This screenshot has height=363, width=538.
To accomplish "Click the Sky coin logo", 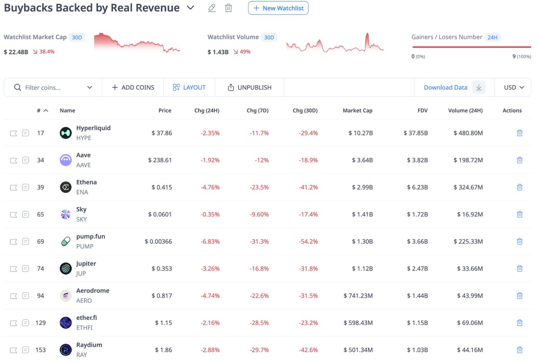I will tap(65, 214).
